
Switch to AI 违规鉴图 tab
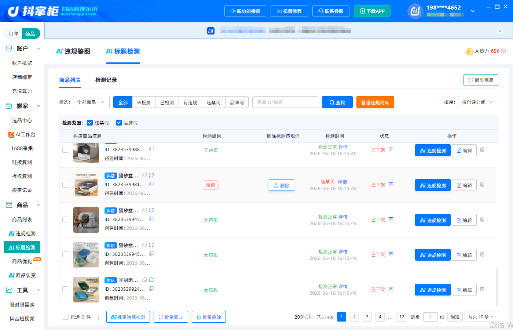pos(73,51)
